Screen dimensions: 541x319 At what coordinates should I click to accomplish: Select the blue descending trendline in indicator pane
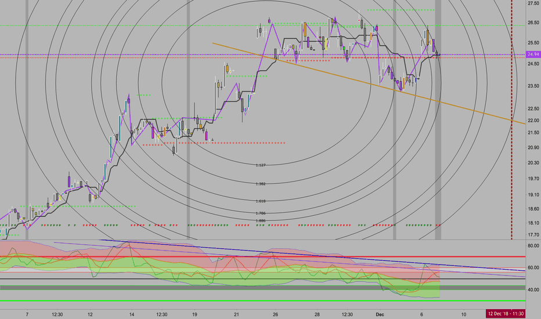pos(312,255)
